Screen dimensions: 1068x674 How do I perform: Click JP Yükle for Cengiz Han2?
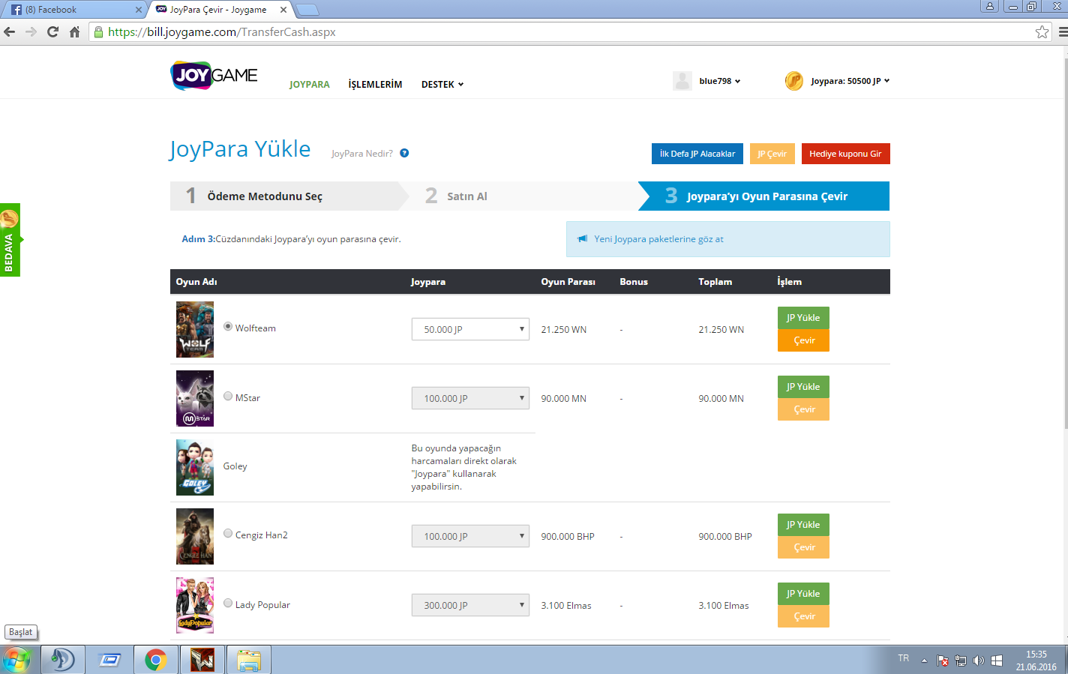803,525
